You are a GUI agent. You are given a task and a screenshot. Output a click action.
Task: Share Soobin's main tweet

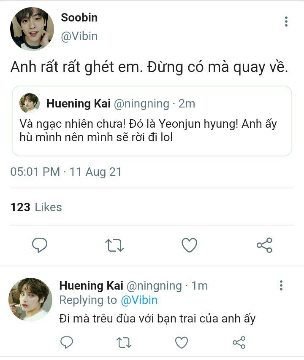(264, 245)
